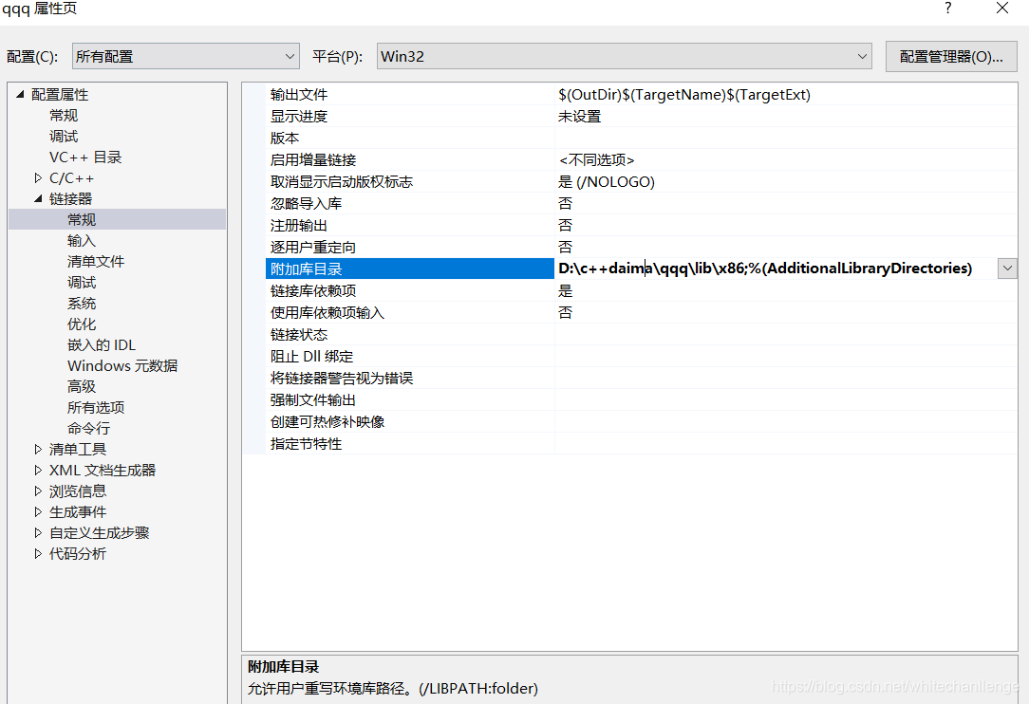The image size is (1029, 704).
Task: Expand the 代码分析 tree node
Action: (38, 553)
